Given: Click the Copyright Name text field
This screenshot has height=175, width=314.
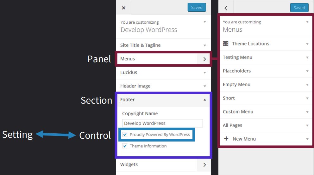Looking at the screenshot, I should click(162, 123).
